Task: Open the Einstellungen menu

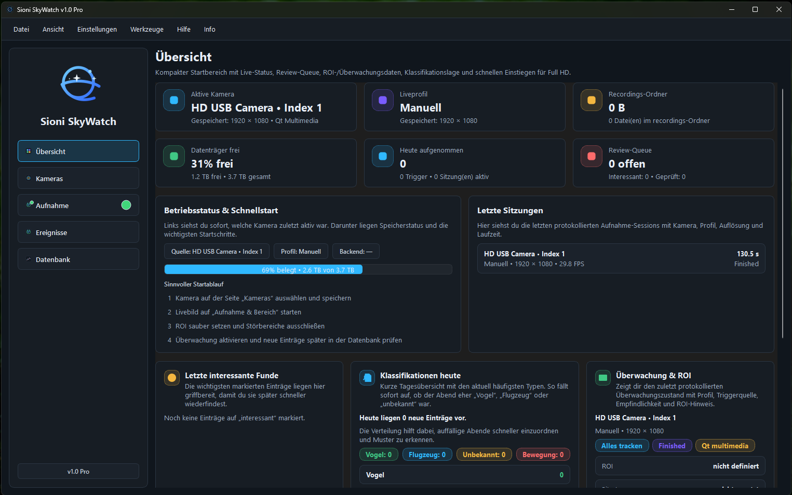Action: (97, 30)
